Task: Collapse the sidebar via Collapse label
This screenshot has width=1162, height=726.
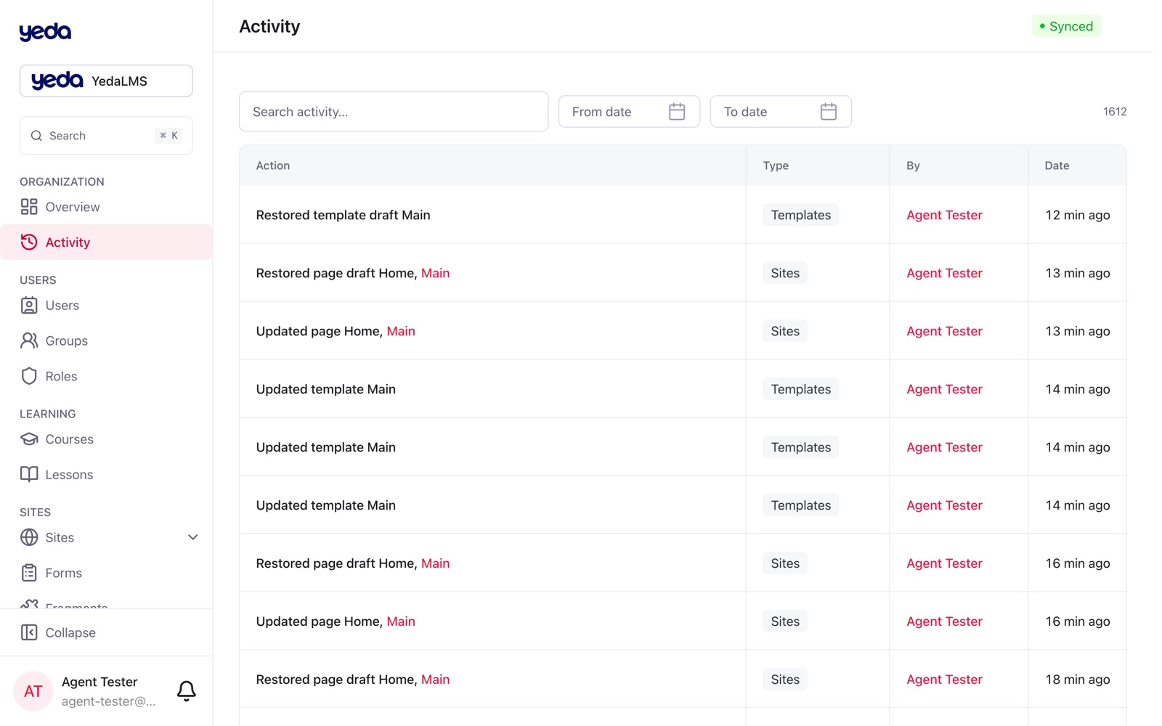Action: (x=70, y=632)
